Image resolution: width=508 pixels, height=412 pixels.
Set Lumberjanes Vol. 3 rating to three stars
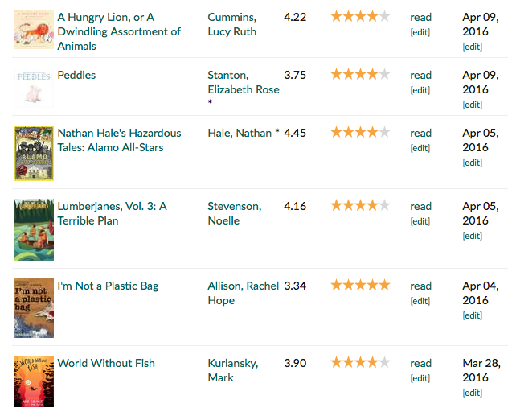click(361, 205)
